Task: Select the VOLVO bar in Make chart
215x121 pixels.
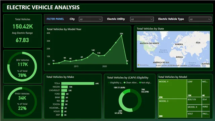Action: pyautogui.click(x=62, y=111)
